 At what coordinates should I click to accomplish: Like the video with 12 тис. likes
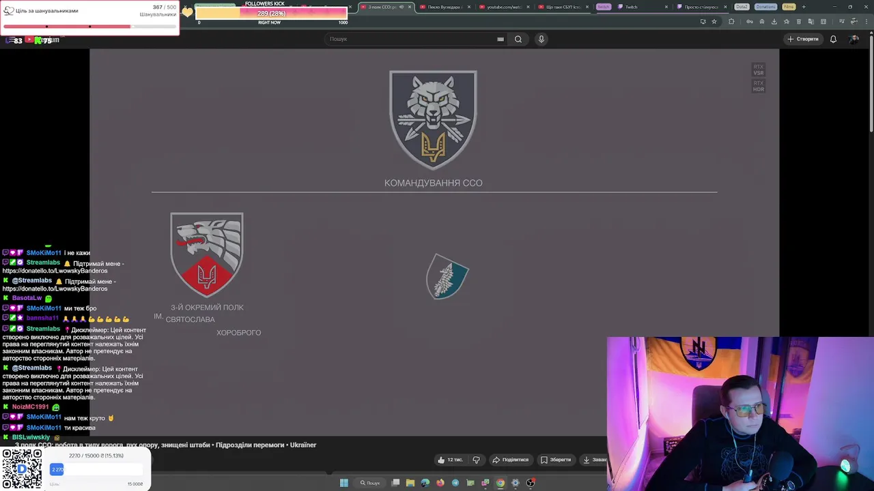point(450,460)
